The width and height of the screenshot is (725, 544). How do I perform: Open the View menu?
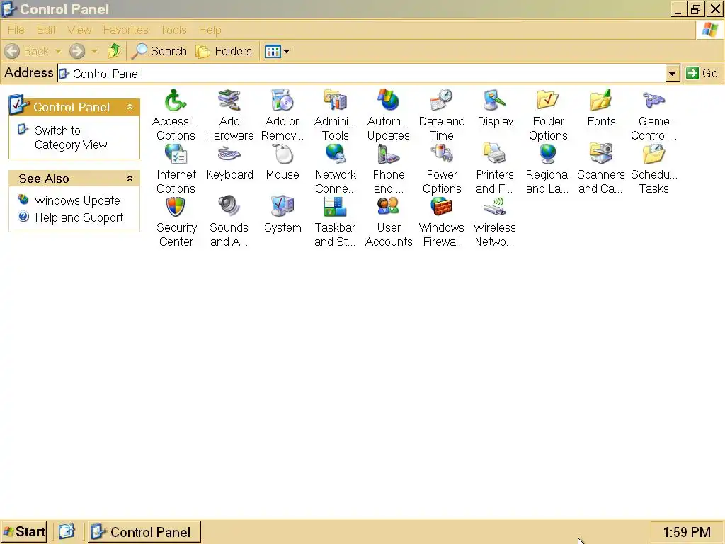click(79, 30)
